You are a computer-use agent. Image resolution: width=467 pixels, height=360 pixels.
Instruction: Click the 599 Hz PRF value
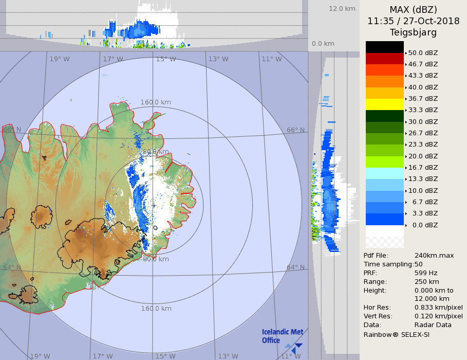coord(426,273)
